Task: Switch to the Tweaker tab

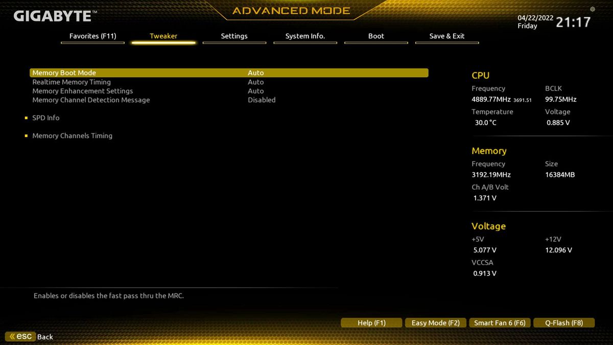Action: pyautogui.click(x=163, y=36)
